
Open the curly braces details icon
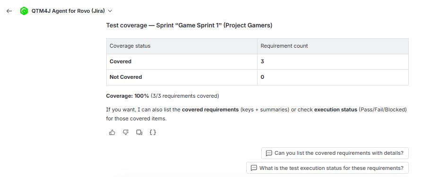(153, 132)
